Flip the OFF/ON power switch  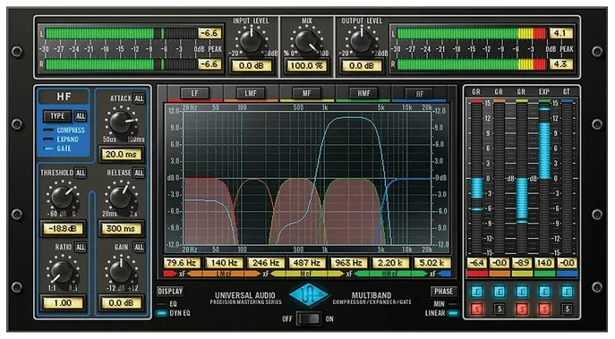pos(309,318)
